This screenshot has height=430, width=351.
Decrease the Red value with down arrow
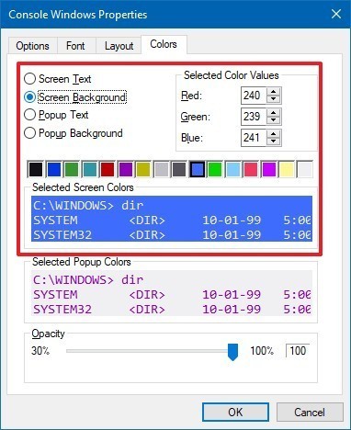tap(273, 99)
